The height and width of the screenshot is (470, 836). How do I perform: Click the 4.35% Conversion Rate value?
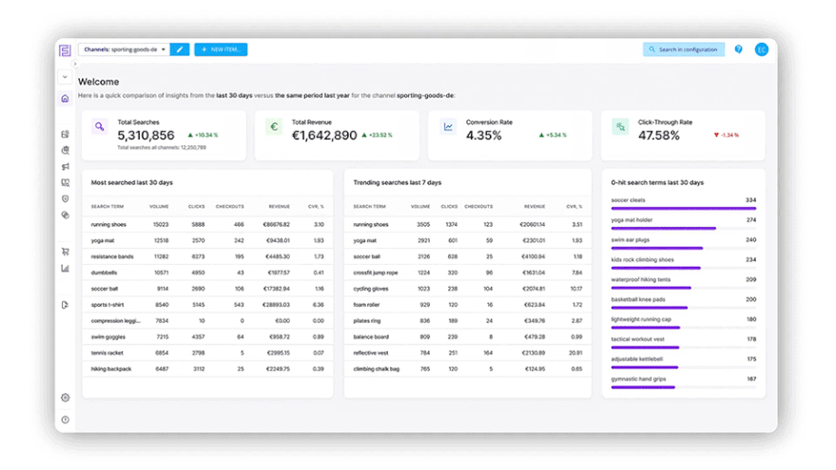coord(483,136)
